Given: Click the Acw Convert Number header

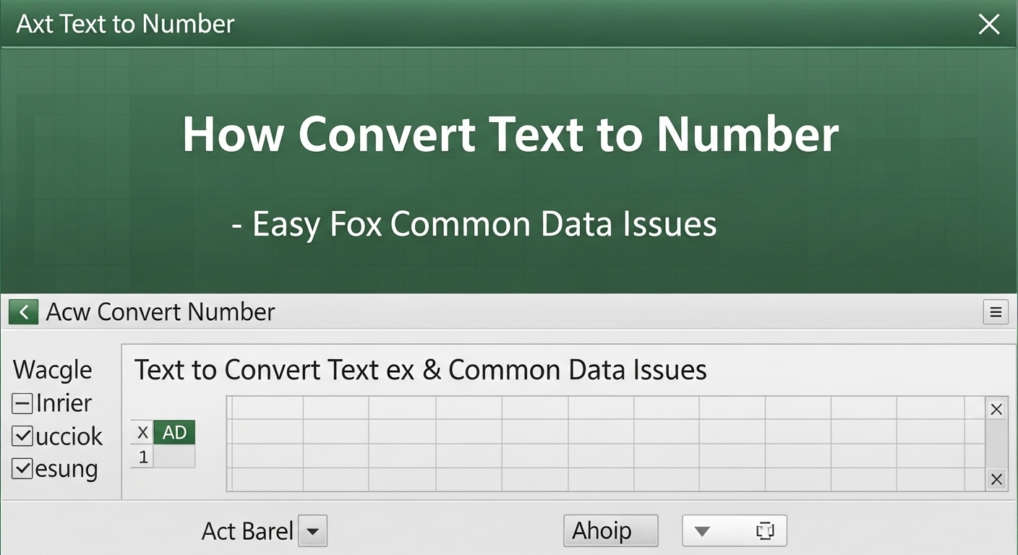Looking at the screenshot, I should coord(161,311).
